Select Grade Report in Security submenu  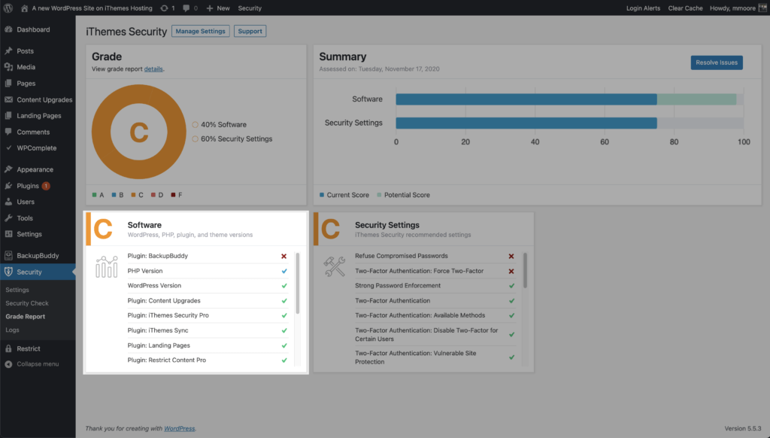[25, 317]
